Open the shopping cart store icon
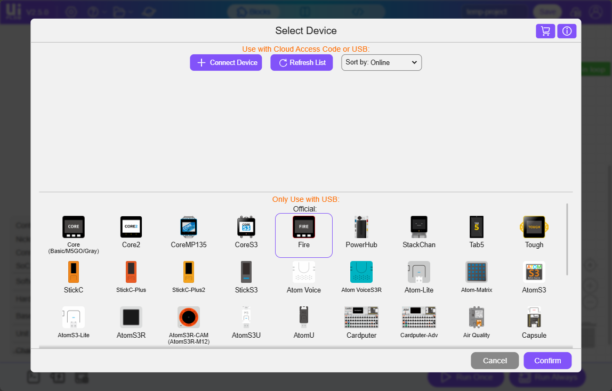The width and height of the screenshot is (612, 391). (545, 31)
